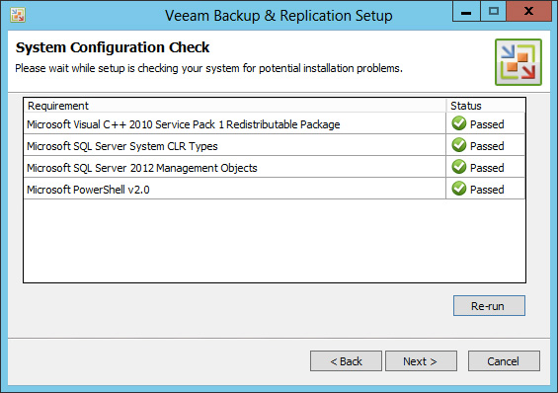Click the Veeam icon in title bar
This screenshot has height=393, width=558.
point(18,15)
